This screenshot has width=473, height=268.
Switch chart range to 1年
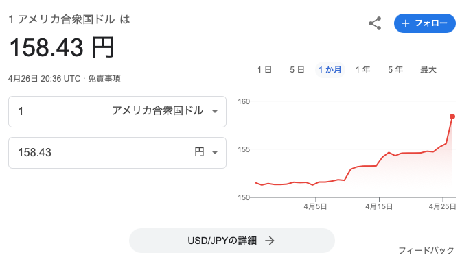[362, 70]
